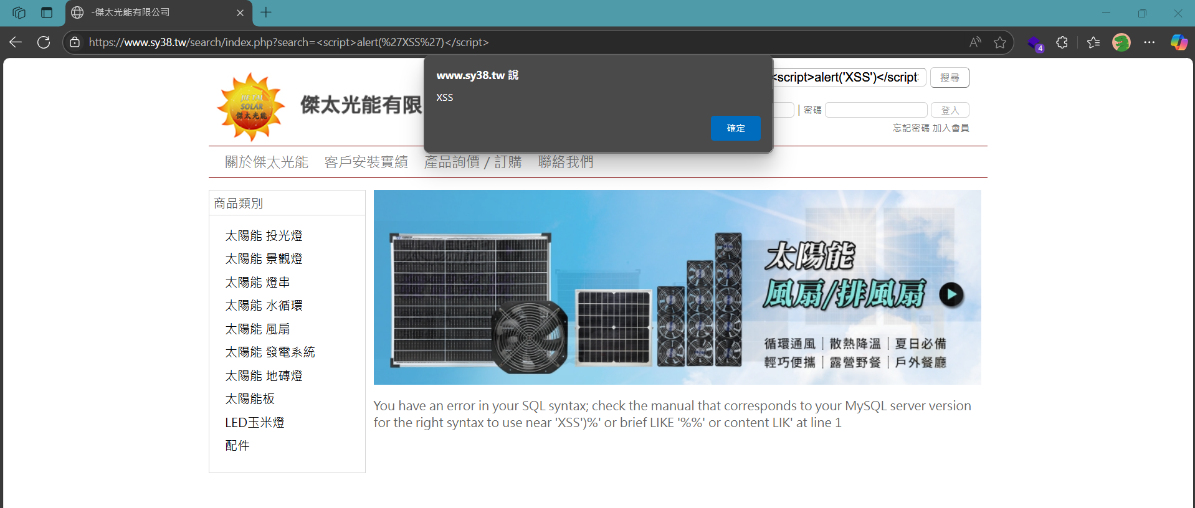Select 太陽能 地磚燈 category
The height and width of the screenshot is (508, 1195).
tap(264, 376)
